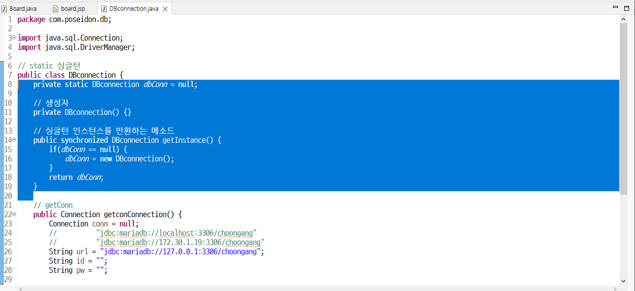Click 'Connection conn = null;' line
Image resolution: width=635 pixels, height=291 pixels.
(94, 224)
